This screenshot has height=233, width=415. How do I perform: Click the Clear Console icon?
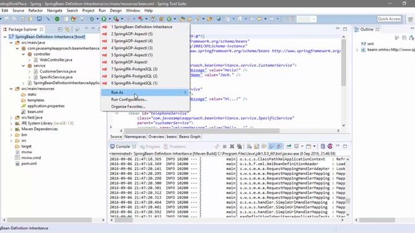click(x=249, y=146)
